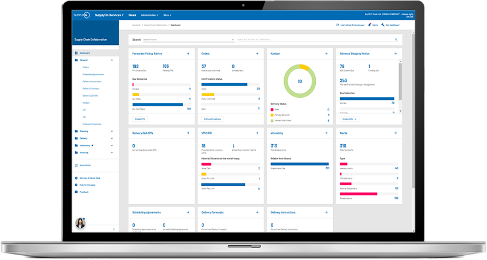
Task: Click the Log Out link
Action: [410, 16]
